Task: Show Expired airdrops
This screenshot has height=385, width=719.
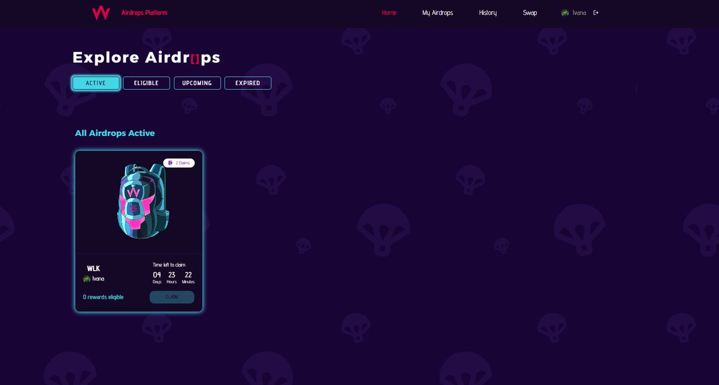Action: click(x=247, y=83)
